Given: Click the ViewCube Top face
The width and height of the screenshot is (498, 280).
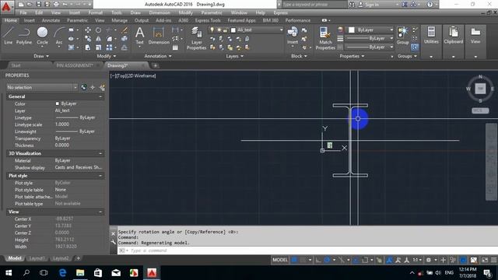Looking at the screenshot, I should [480, 89].
